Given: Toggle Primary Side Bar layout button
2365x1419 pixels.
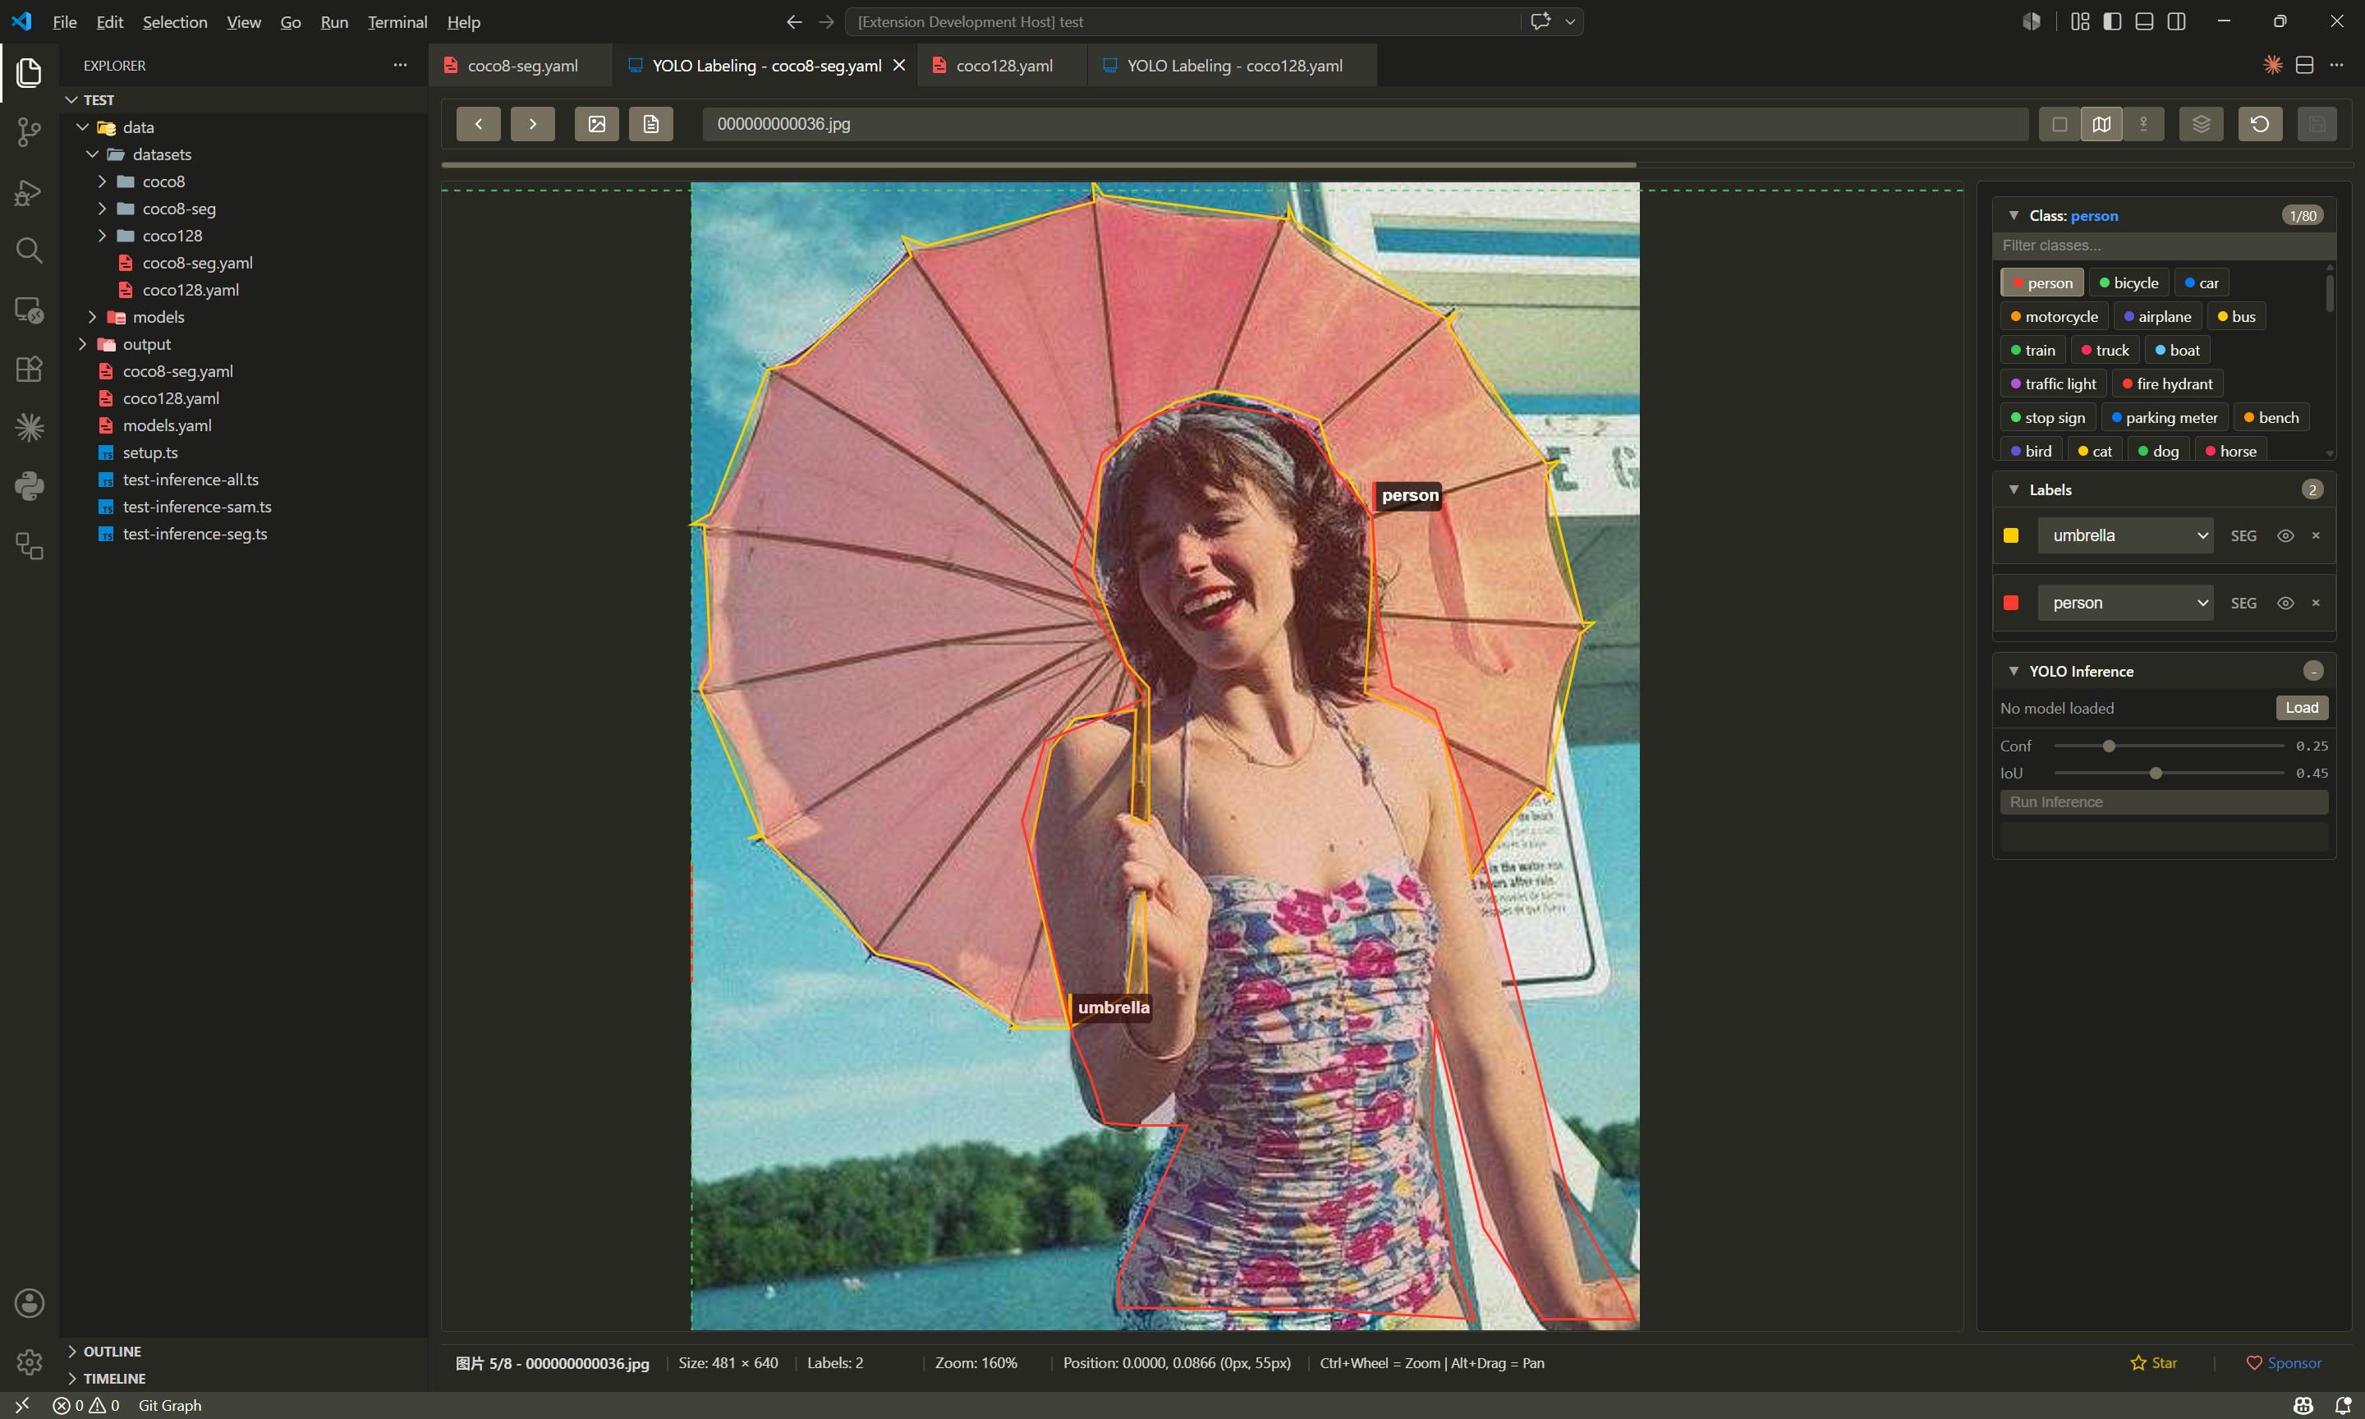Looking at the screenshot, I should tap(2113, 21).
